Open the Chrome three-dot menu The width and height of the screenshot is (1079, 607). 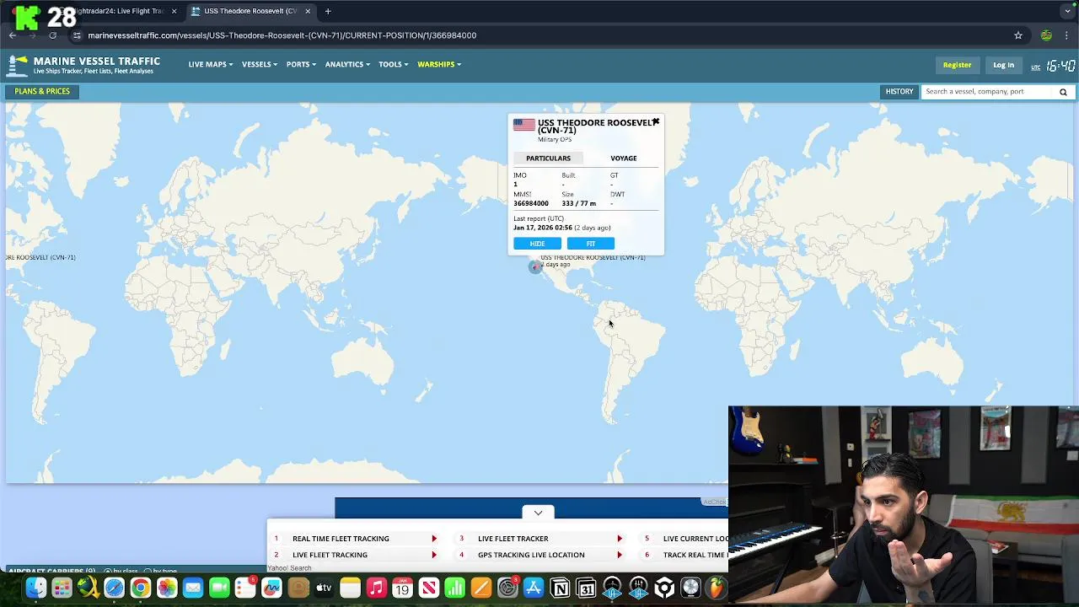(x=1066, y=35)
